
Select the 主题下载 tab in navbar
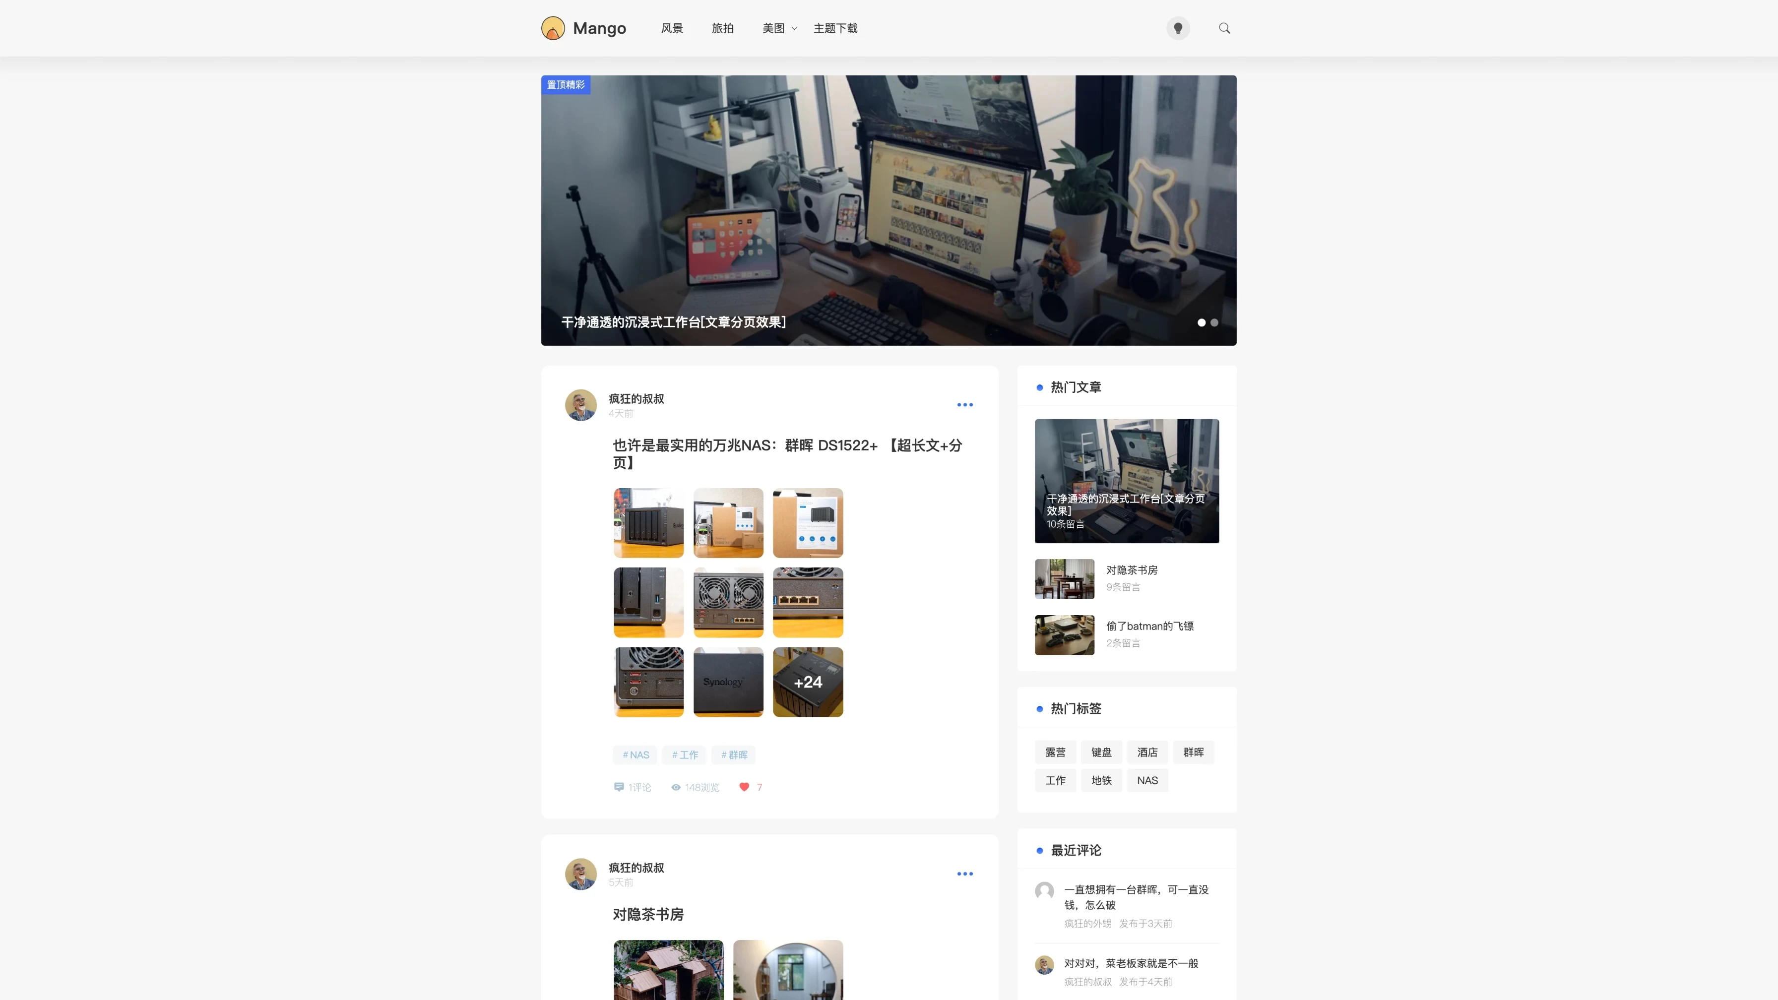point(835,27)
